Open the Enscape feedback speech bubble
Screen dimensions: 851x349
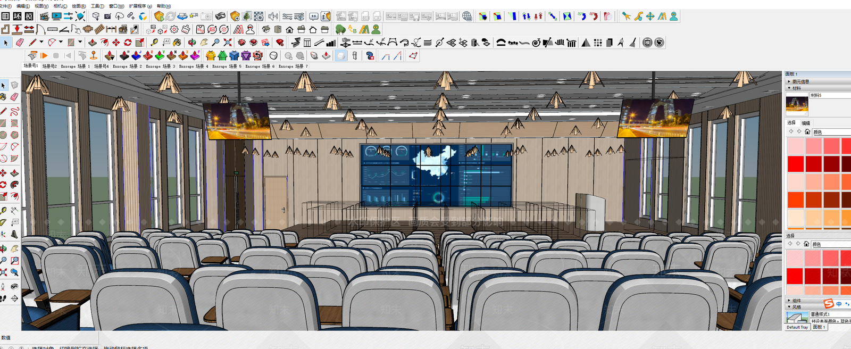click(x=314, y=16)
